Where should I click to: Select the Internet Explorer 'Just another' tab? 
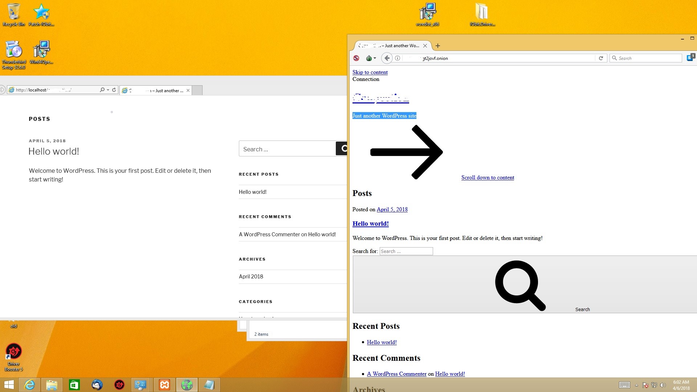pos(156,91)
